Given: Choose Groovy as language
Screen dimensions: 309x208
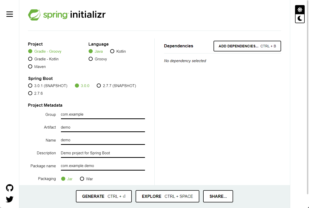Looking at the screenshot, I should 98,59.
